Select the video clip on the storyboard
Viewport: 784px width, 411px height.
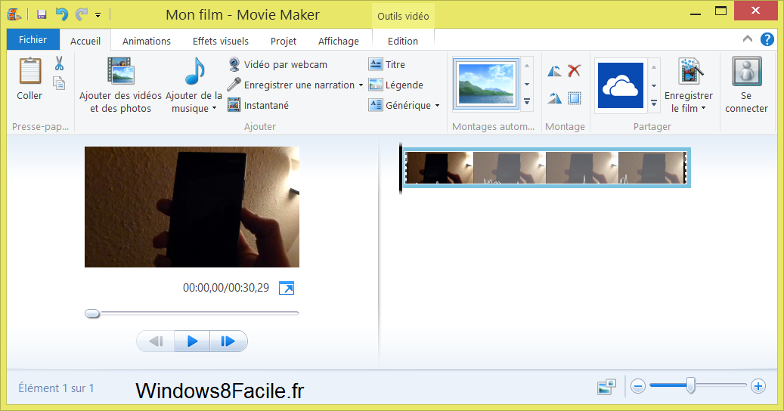[547, 168]
